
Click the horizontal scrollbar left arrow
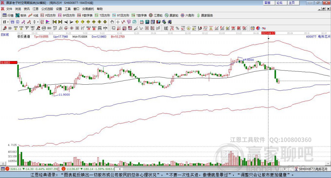pyautogui.click(x=120, y=169)
